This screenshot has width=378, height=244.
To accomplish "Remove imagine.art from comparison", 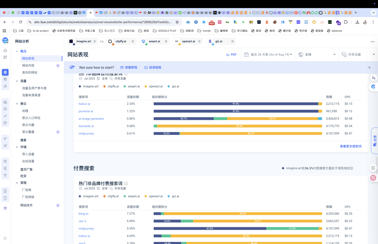I will coord(94,42).
